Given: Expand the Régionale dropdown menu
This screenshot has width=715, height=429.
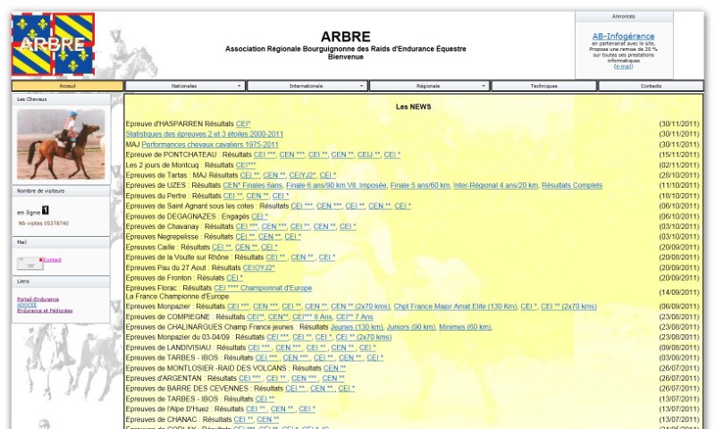Looking at the screenshot, I should tap(429, 86).
